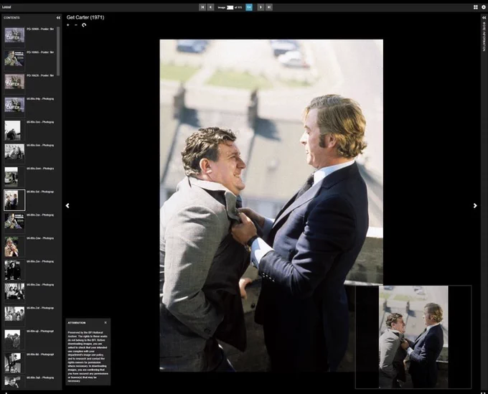This screenshot has width=488, height=394.
Task: Open the thirteenth thumbnail, black-and-white group outside columns
Action: (14, 314)
